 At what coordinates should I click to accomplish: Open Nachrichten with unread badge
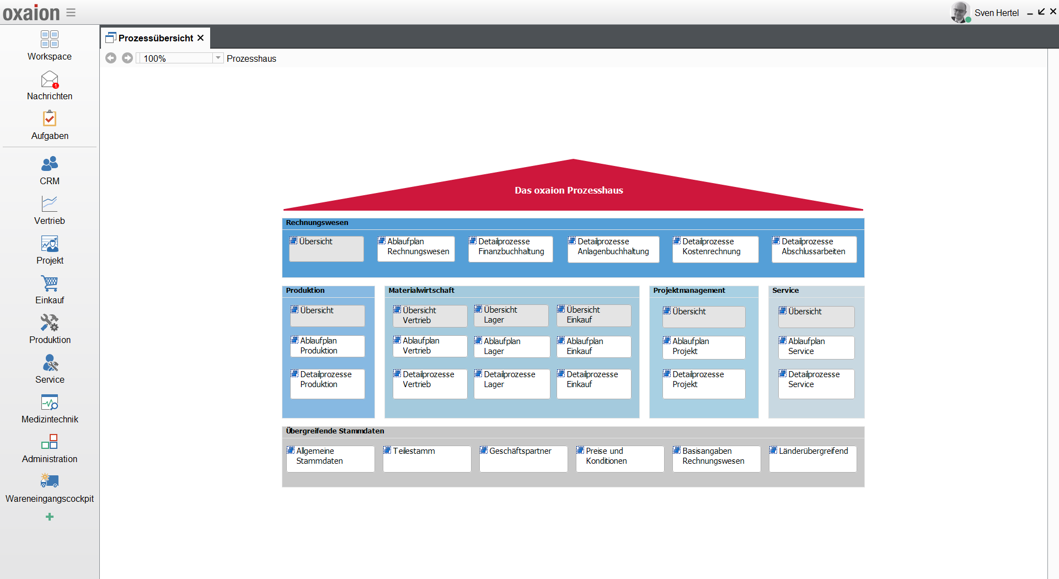pos(50,79)
